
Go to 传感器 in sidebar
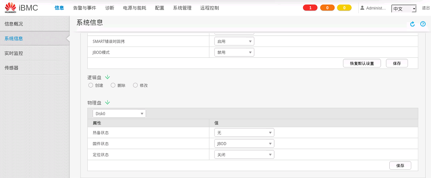tap(35, 68)
